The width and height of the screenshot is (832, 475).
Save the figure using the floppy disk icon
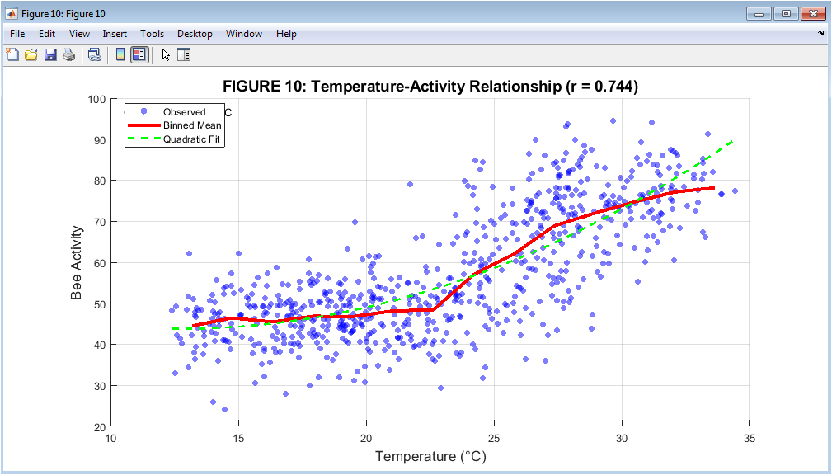coord(50,55)
